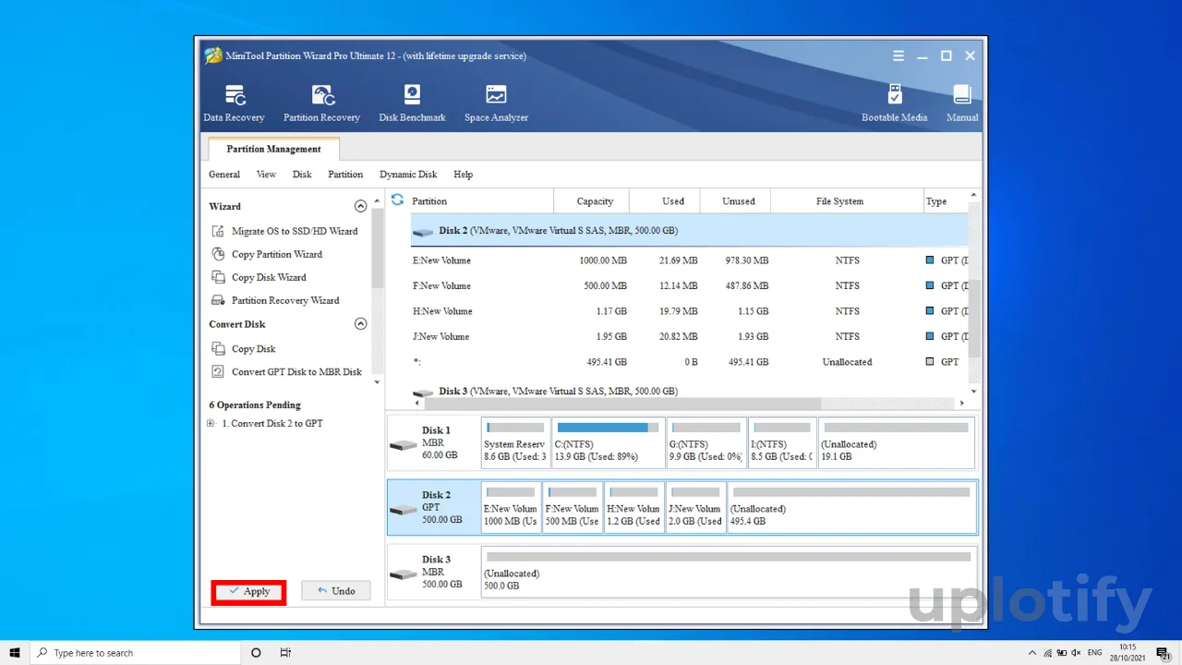Click the refresh icon beside Partition header
Screen dimensions: 1182x665
coord(398,200)
